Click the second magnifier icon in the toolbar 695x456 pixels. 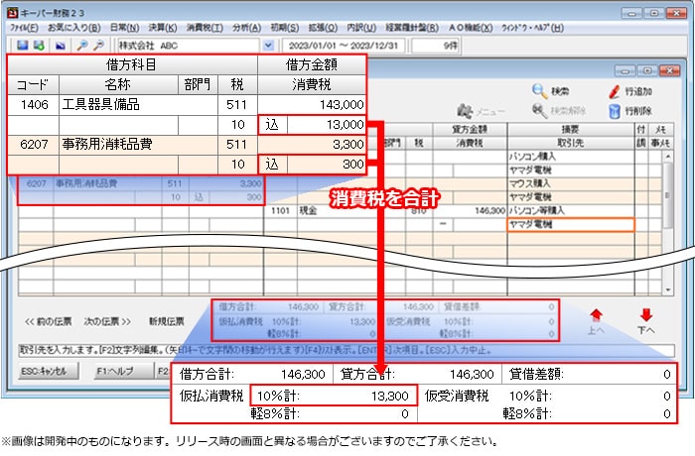pos(98,46)
